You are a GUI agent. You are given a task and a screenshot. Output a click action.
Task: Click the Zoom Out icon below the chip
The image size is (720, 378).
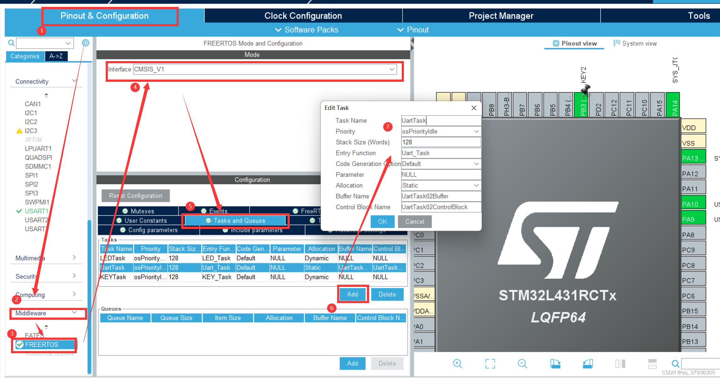pyautogui.click(x=522, y=364)
